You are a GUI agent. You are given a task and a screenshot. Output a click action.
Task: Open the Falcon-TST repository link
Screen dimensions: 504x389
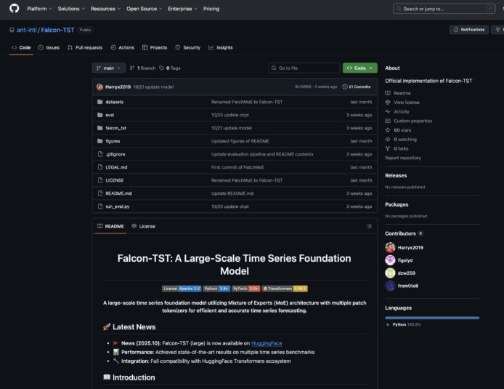coord(57,30)
